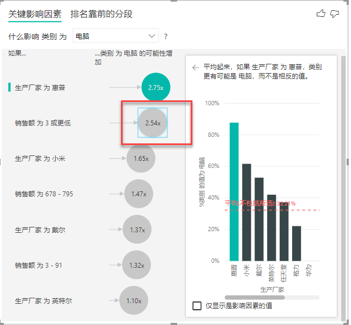351x325 pixels.
Task: Click the back arrow in chart panel
Action: pyautogui.click(x=196, y=68)
